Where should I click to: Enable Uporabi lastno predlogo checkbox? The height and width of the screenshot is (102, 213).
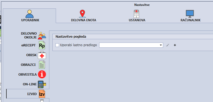pos(57,45)
